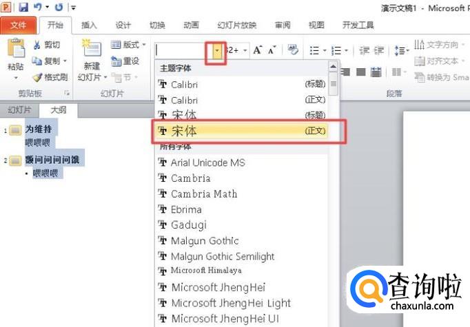
Task: Expand the bullets style dropdown arrow
Action: [x=325, y=50]
